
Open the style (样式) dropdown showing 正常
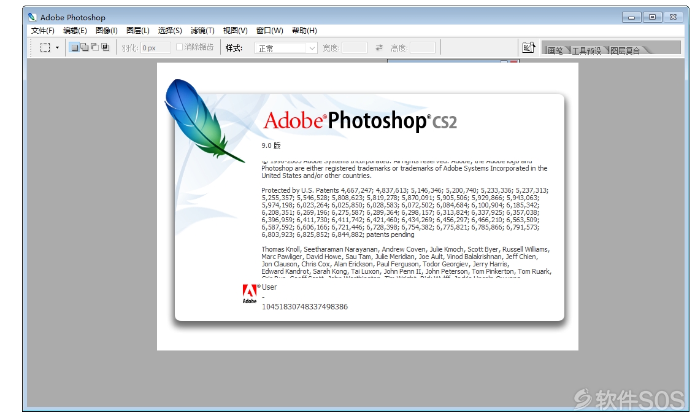coord(286,48)
